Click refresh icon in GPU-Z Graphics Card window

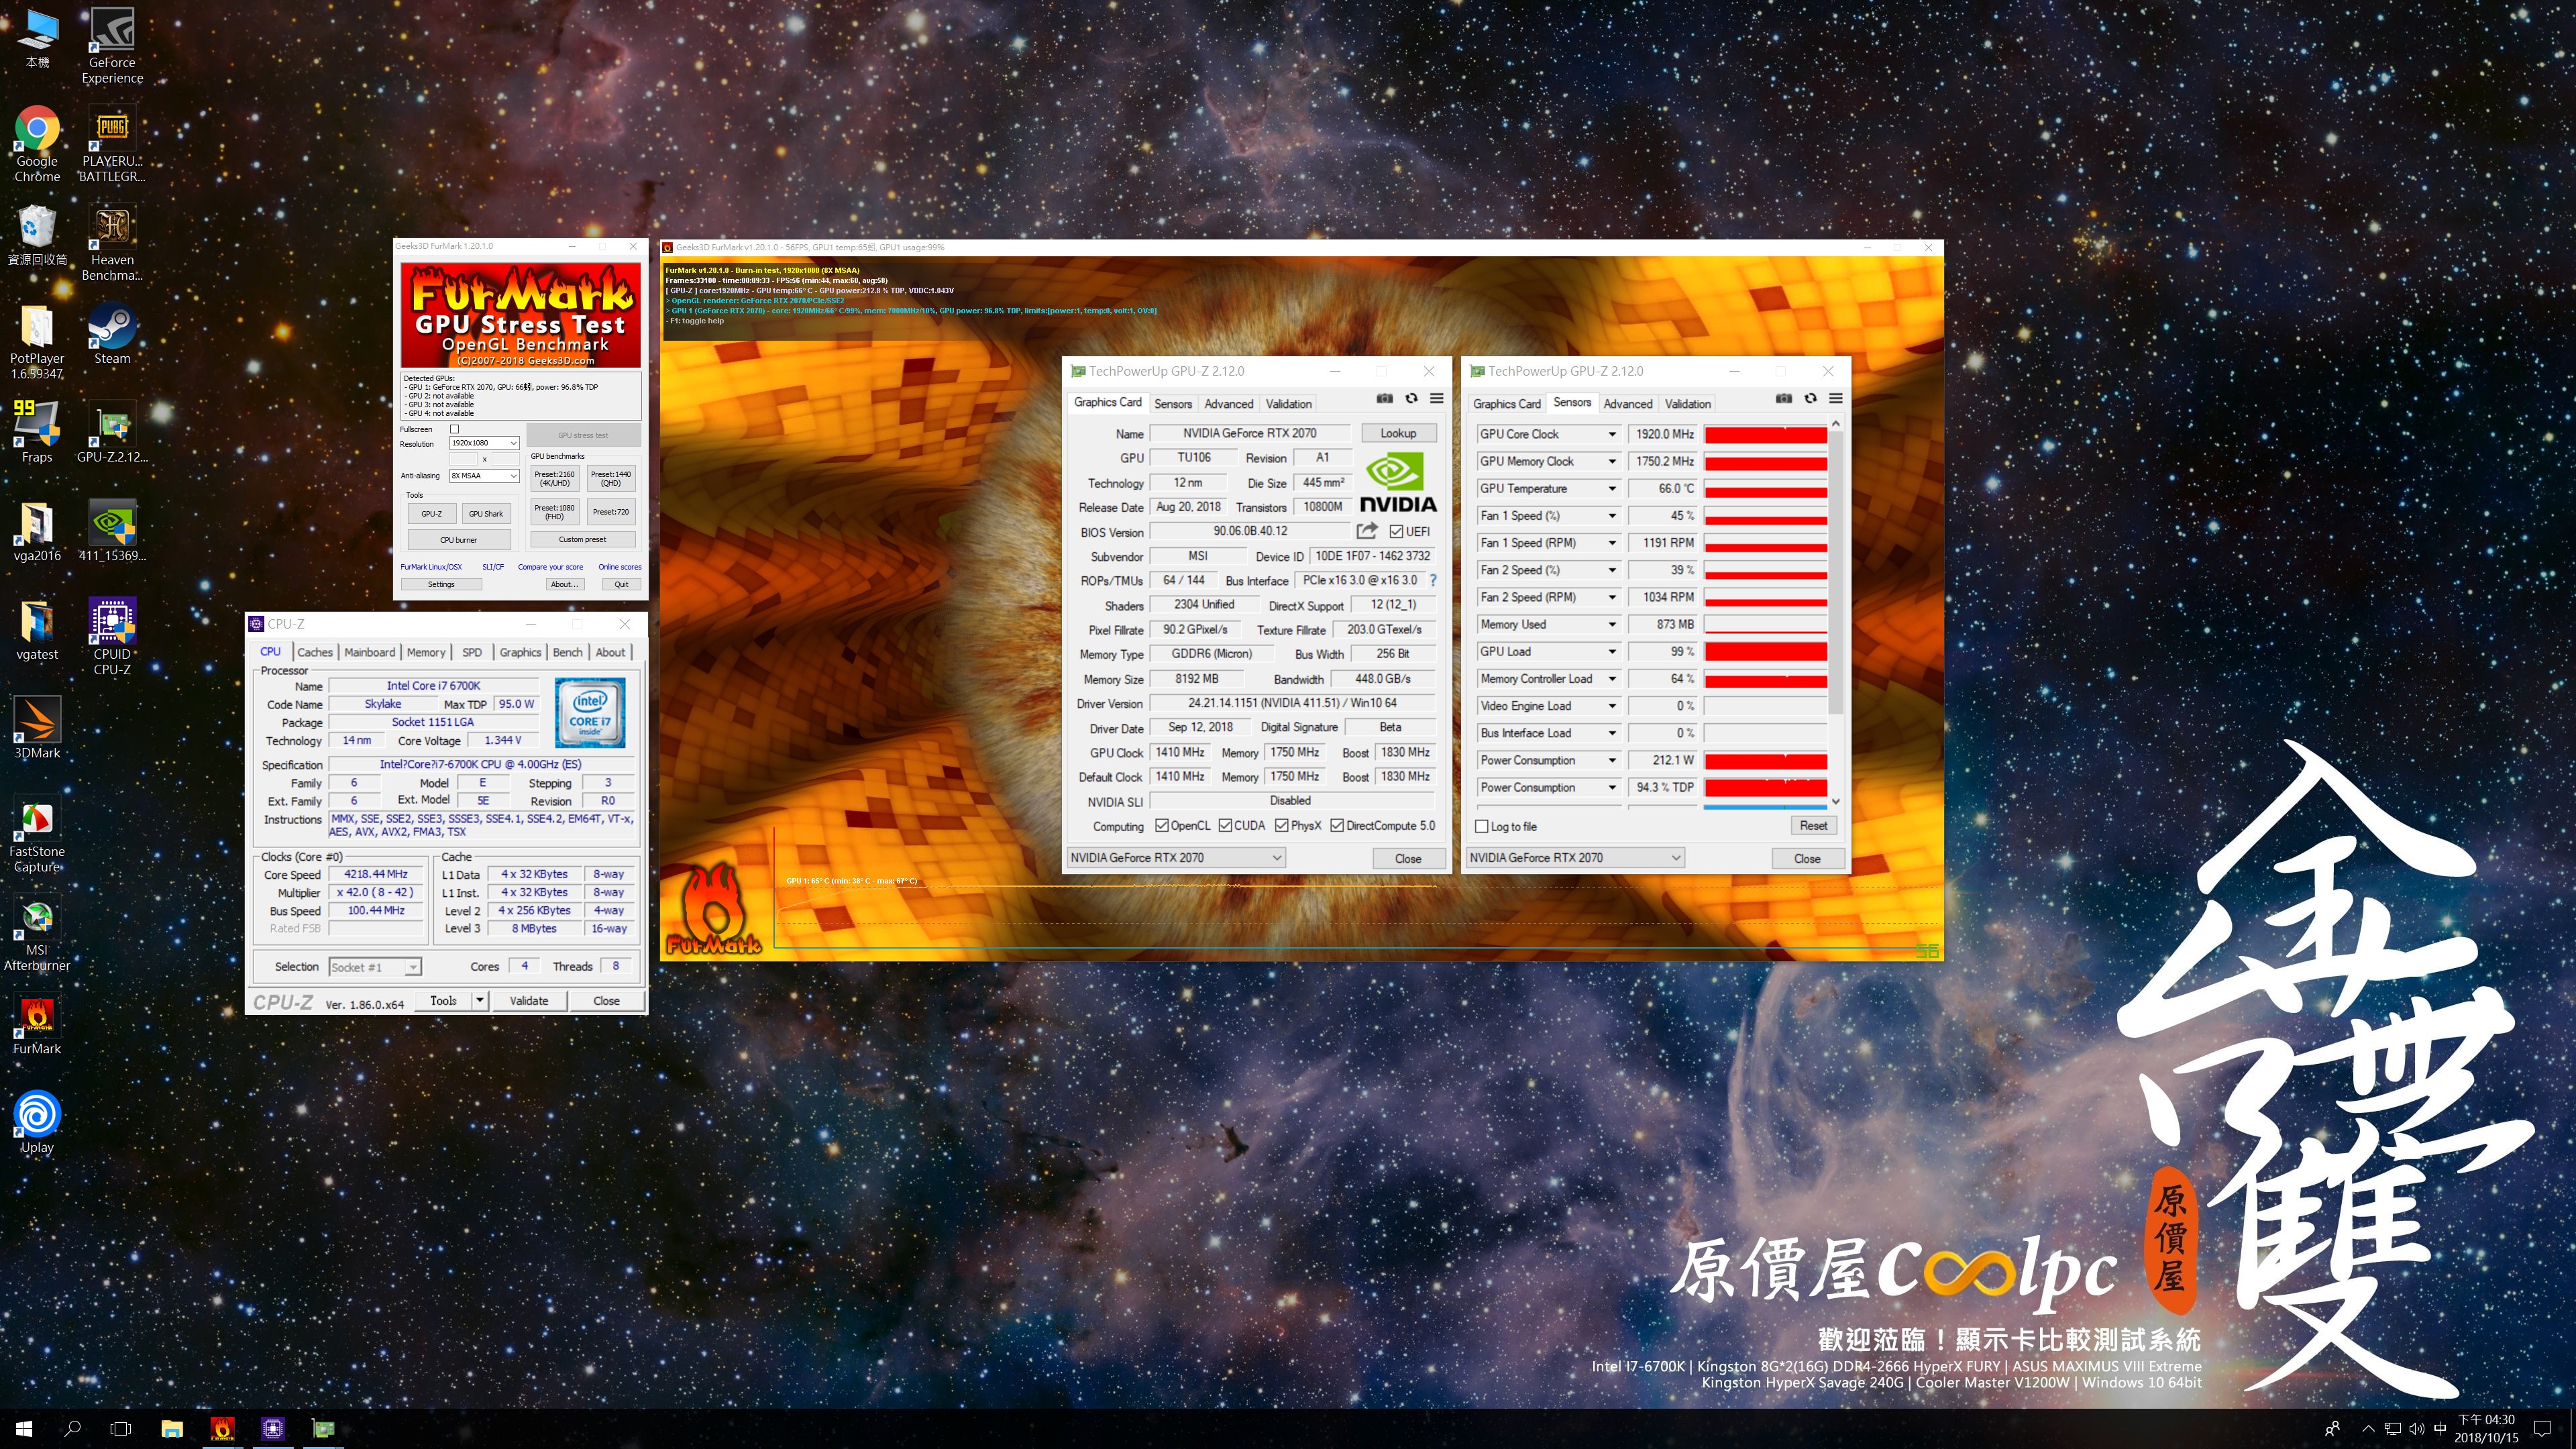pos(1411,398)
